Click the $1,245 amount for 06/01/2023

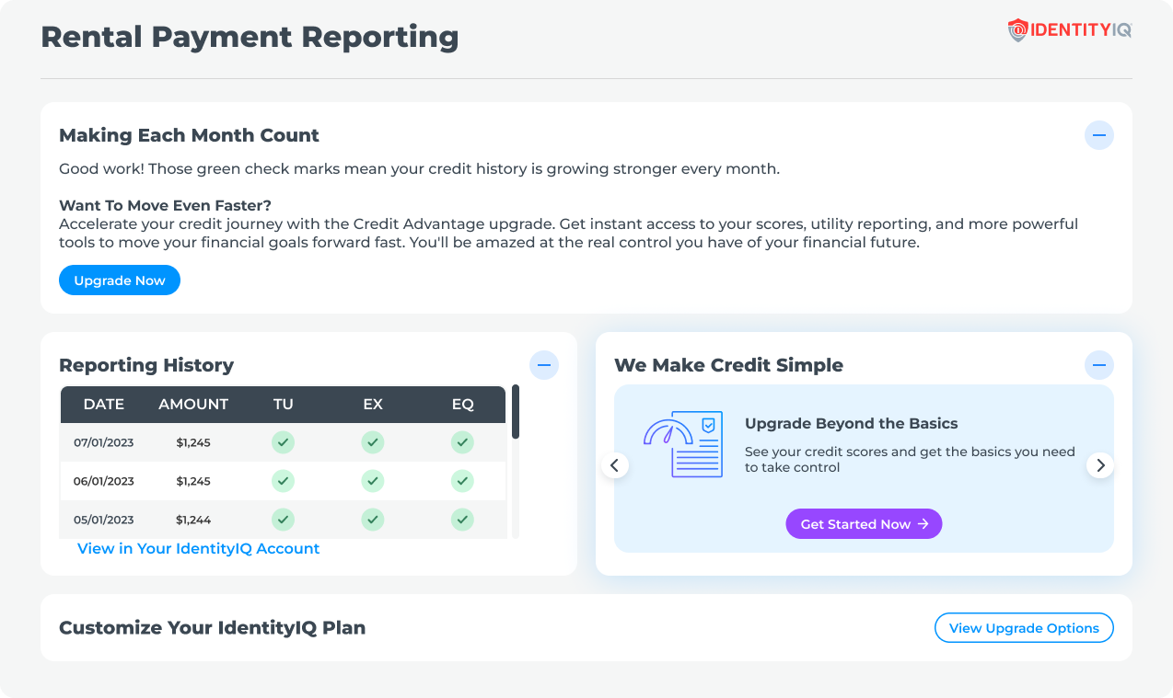(193, 481)
